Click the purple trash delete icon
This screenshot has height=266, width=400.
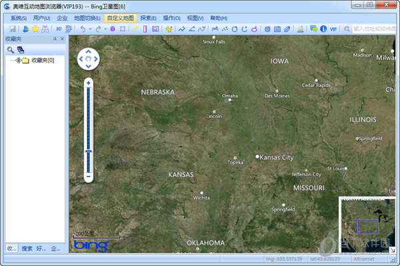coord(113,29)
